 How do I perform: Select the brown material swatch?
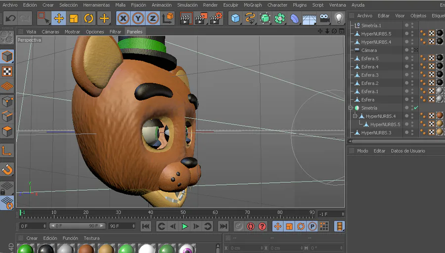tap(86, 249)
